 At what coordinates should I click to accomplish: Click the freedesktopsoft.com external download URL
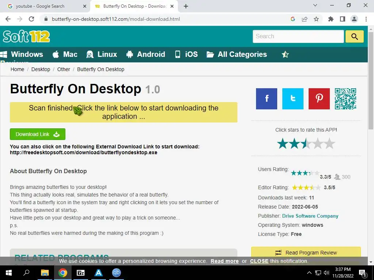(84, 152)
